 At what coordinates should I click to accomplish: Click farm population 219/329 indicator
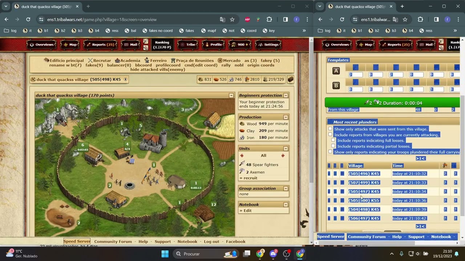pyautogui.click(x=274, y=79)
